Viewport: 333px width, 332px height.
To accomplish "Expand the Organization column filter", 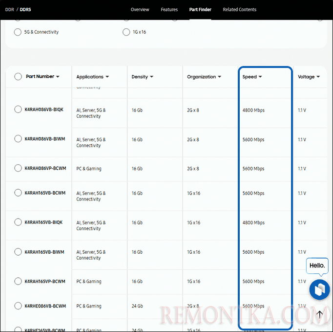I will pyautogui.click(x=204, y=77).
